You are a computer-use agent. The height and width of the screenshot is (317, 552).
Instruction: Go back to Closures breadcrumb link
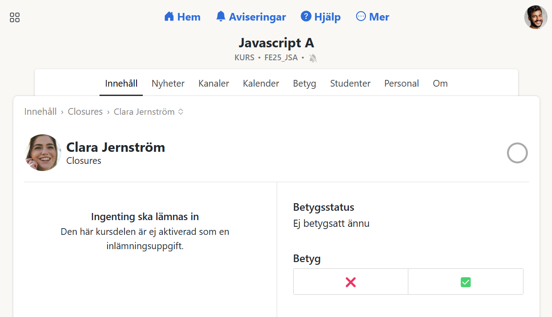click(x=85, y=112)
